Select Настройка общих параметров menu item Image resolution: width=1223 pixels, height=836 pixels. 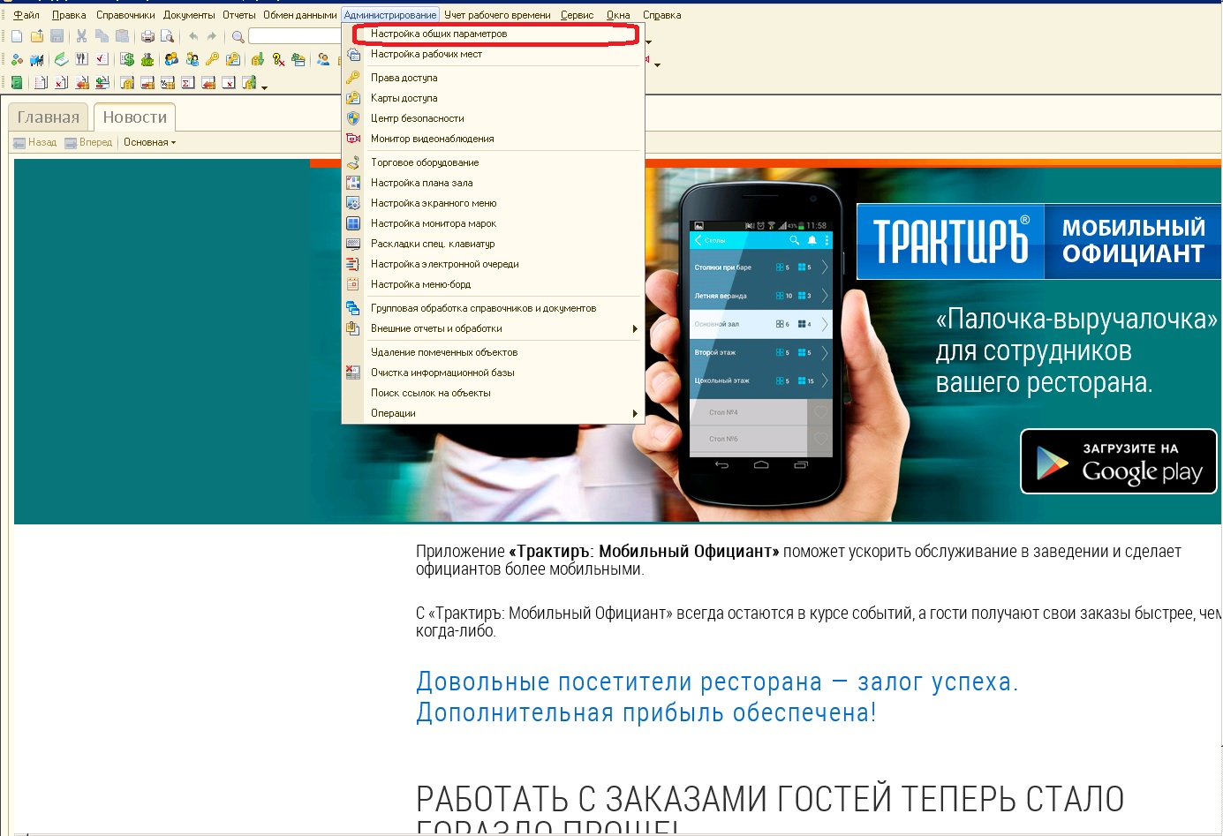(493, 34)
